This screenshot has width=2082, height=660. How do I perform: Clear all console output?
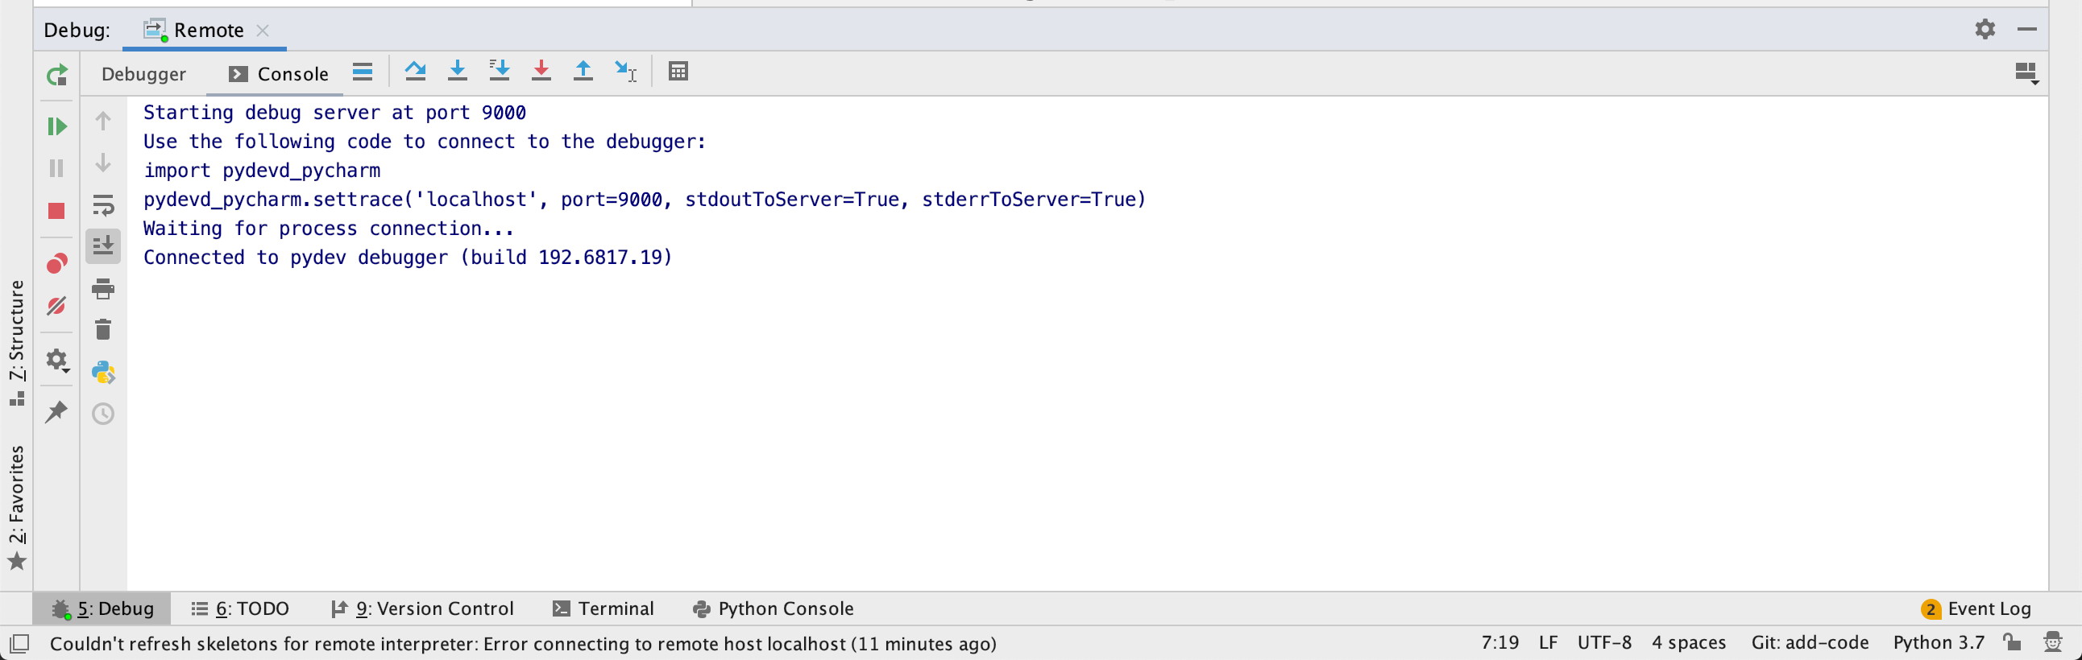(103, 328)
